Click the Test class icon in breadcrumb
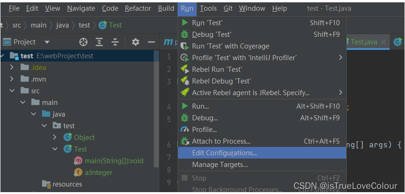Screen dimensions: 405x194 coord(103,25)
